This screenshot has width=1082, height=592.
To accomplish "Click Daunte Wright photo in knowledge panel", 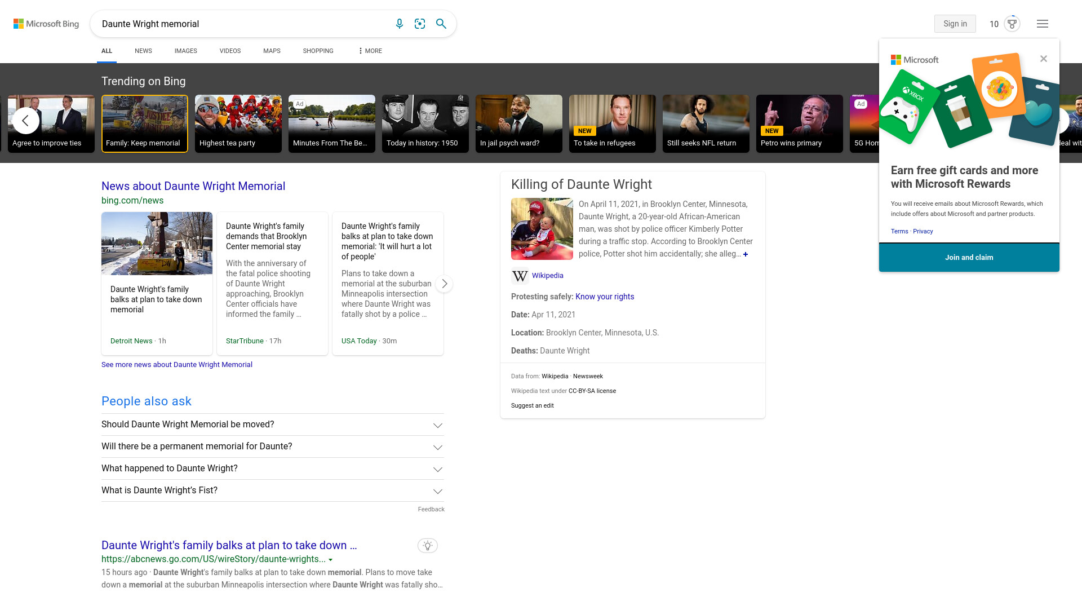I will click(x=542, y=229).
